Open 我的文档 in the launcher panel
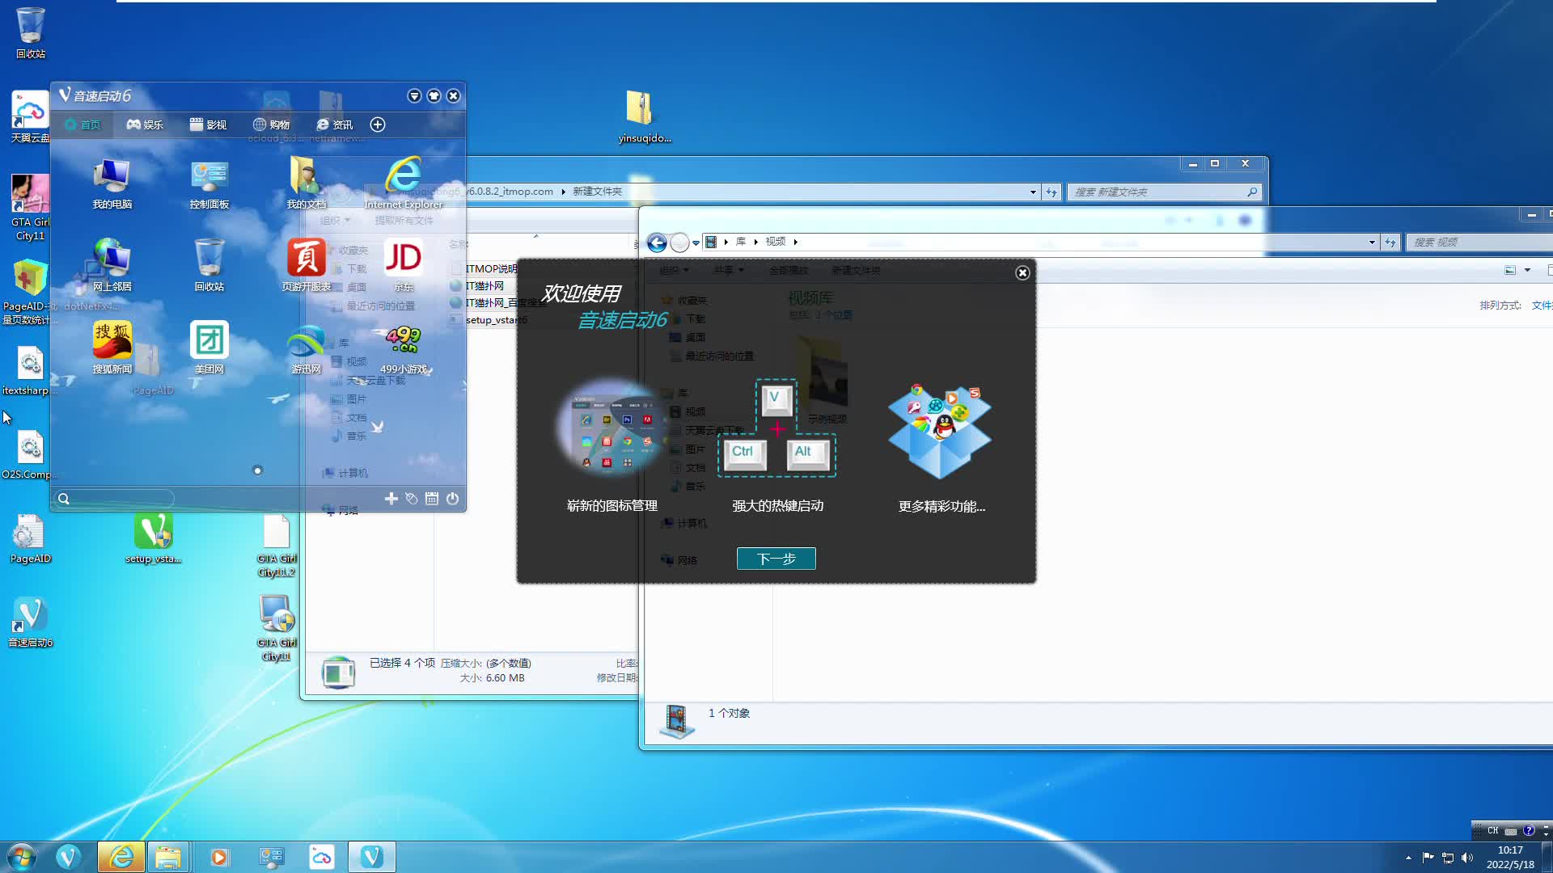Viewport: 1553px width, 873px height. pyautogui.click(x=306, y=183)
